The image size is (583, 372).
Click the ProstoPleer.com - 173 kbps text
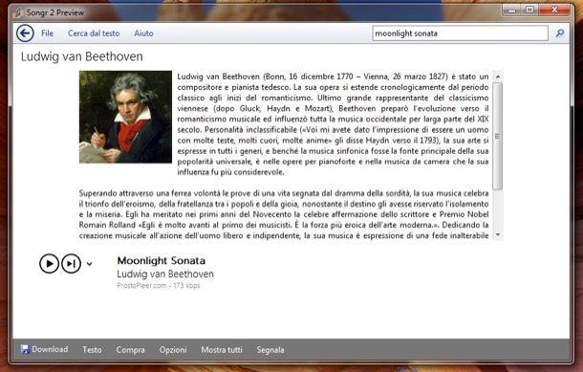pyautogui.click(x=159, y=286)
